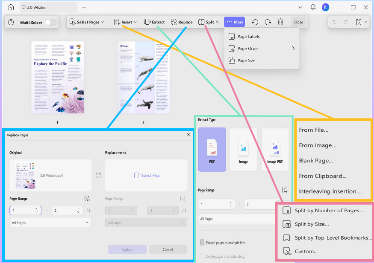This screenshot has height=263, width=374.
Task: Close the Replace Pages dialog
Action: [188, 135]
